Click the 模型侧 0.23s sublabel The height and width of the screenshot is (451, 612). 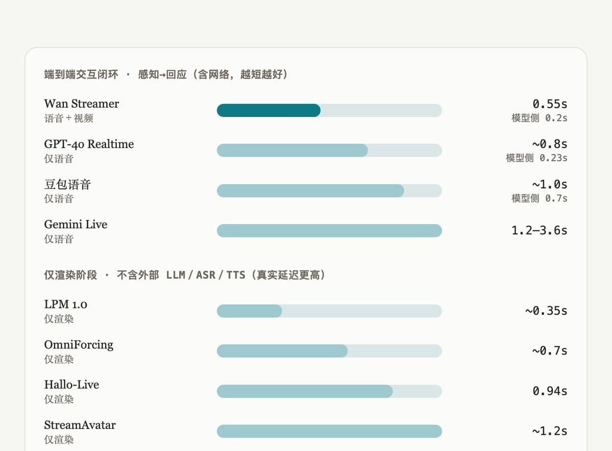pos(536,158)
